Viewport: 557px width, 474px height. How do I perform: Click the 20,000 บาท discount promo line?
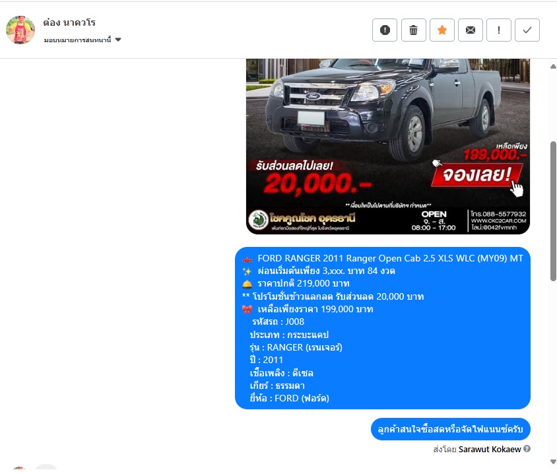click(x=333, y=296)
